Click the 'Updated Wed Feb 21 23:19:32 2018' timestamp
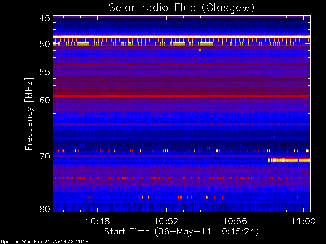This screenshot has height=244, width=326. click(44, 242)
